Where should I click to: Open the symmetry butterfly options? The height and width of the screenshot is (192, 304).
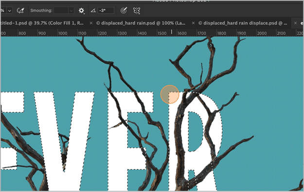coord(137,11)
